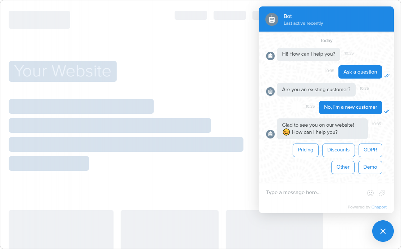401x249 pixels.
Task: Pick the Other option
Action: tap(343, 167)
